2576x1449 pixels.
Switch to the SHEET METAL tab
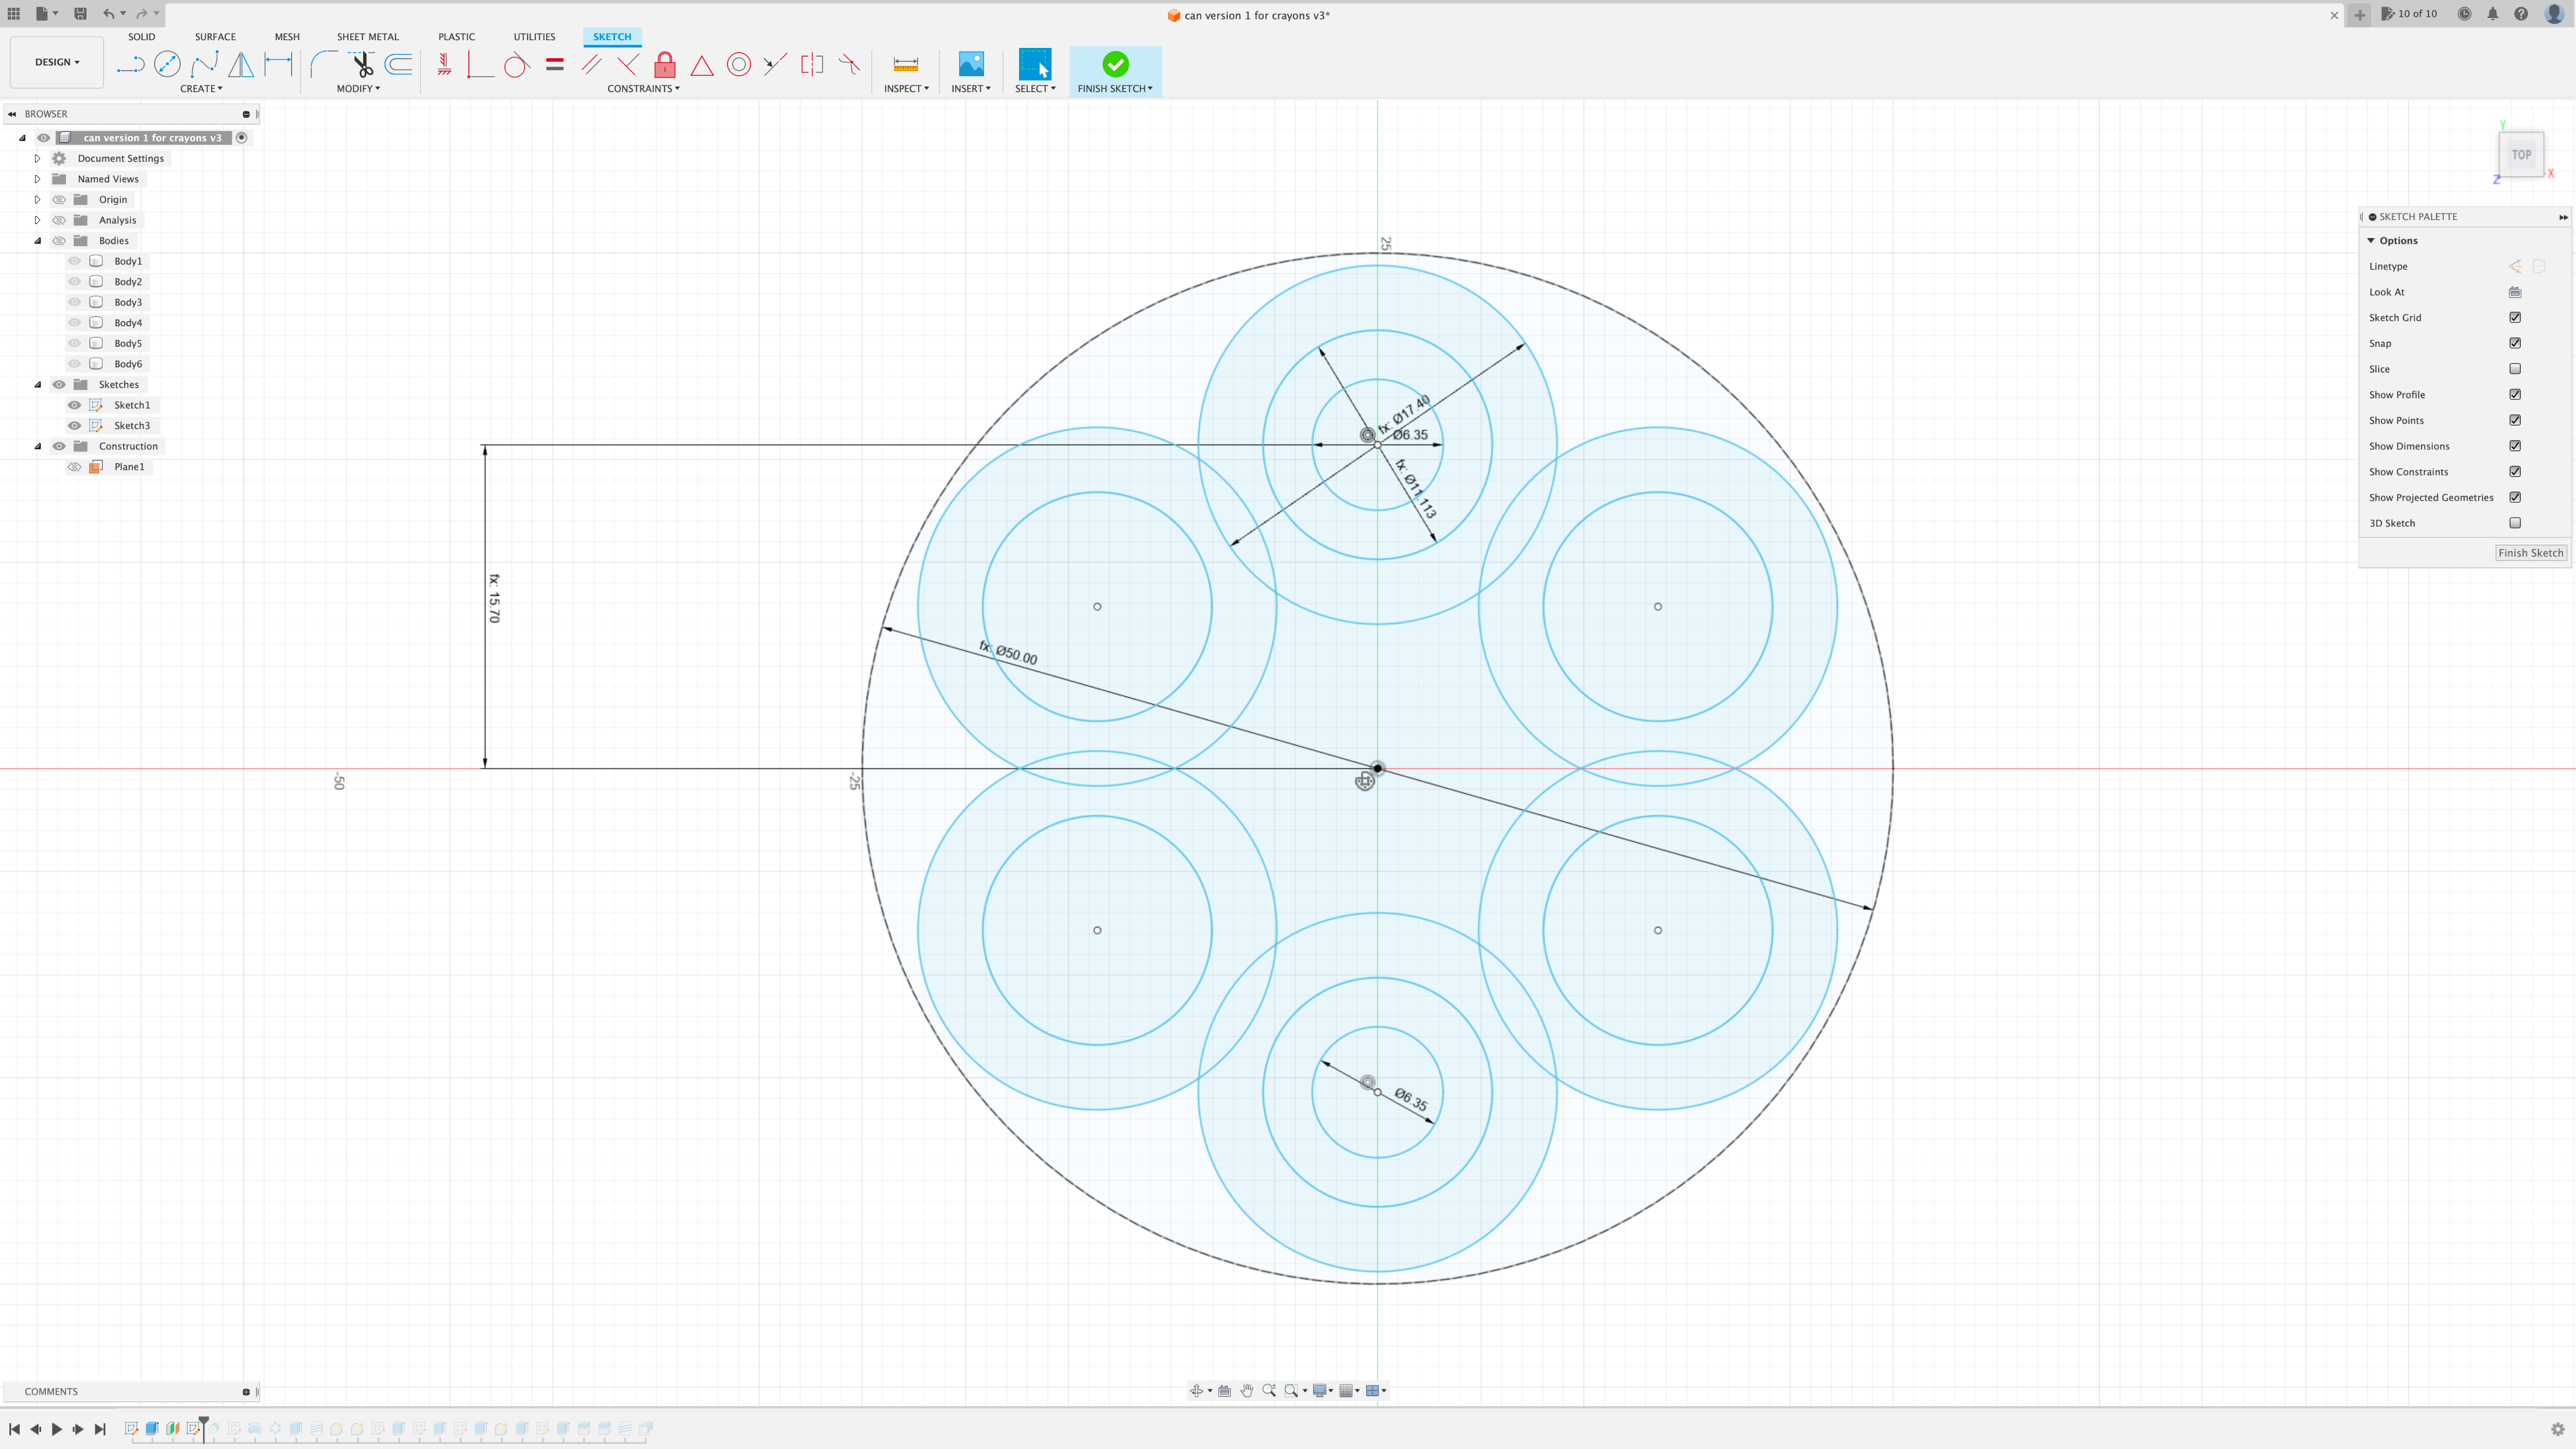click(x=367, y=37)
